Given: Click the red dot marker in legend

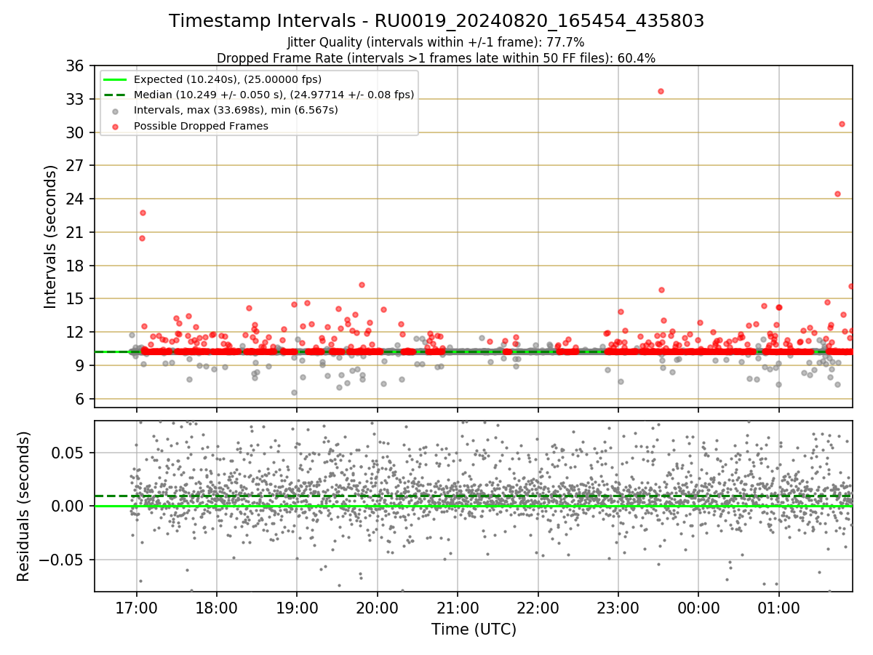Looking at the screenshot, I should click(x=116, y=126).
